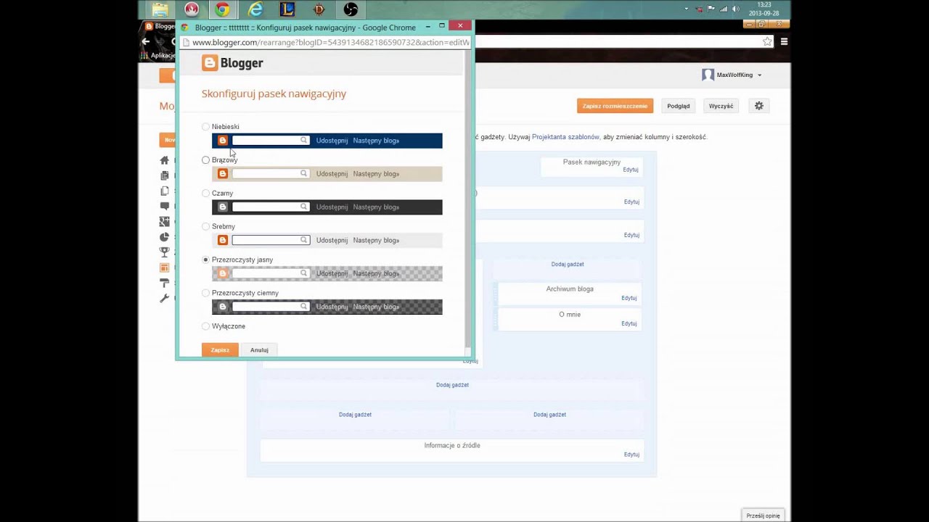Open the paint-roller template sidebar icon
The width and height of the screenshot is (929, 522).
point(165,283)
